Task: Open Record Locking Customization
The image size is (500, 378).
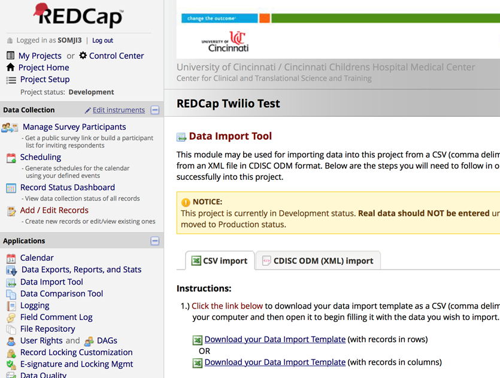Action: pos(77,352)
